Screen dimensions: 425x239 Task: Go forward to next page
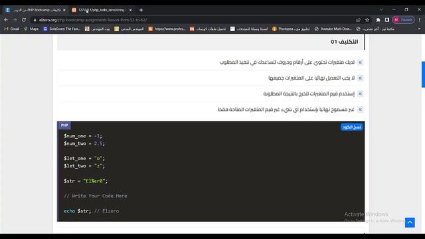click(15, 20)
